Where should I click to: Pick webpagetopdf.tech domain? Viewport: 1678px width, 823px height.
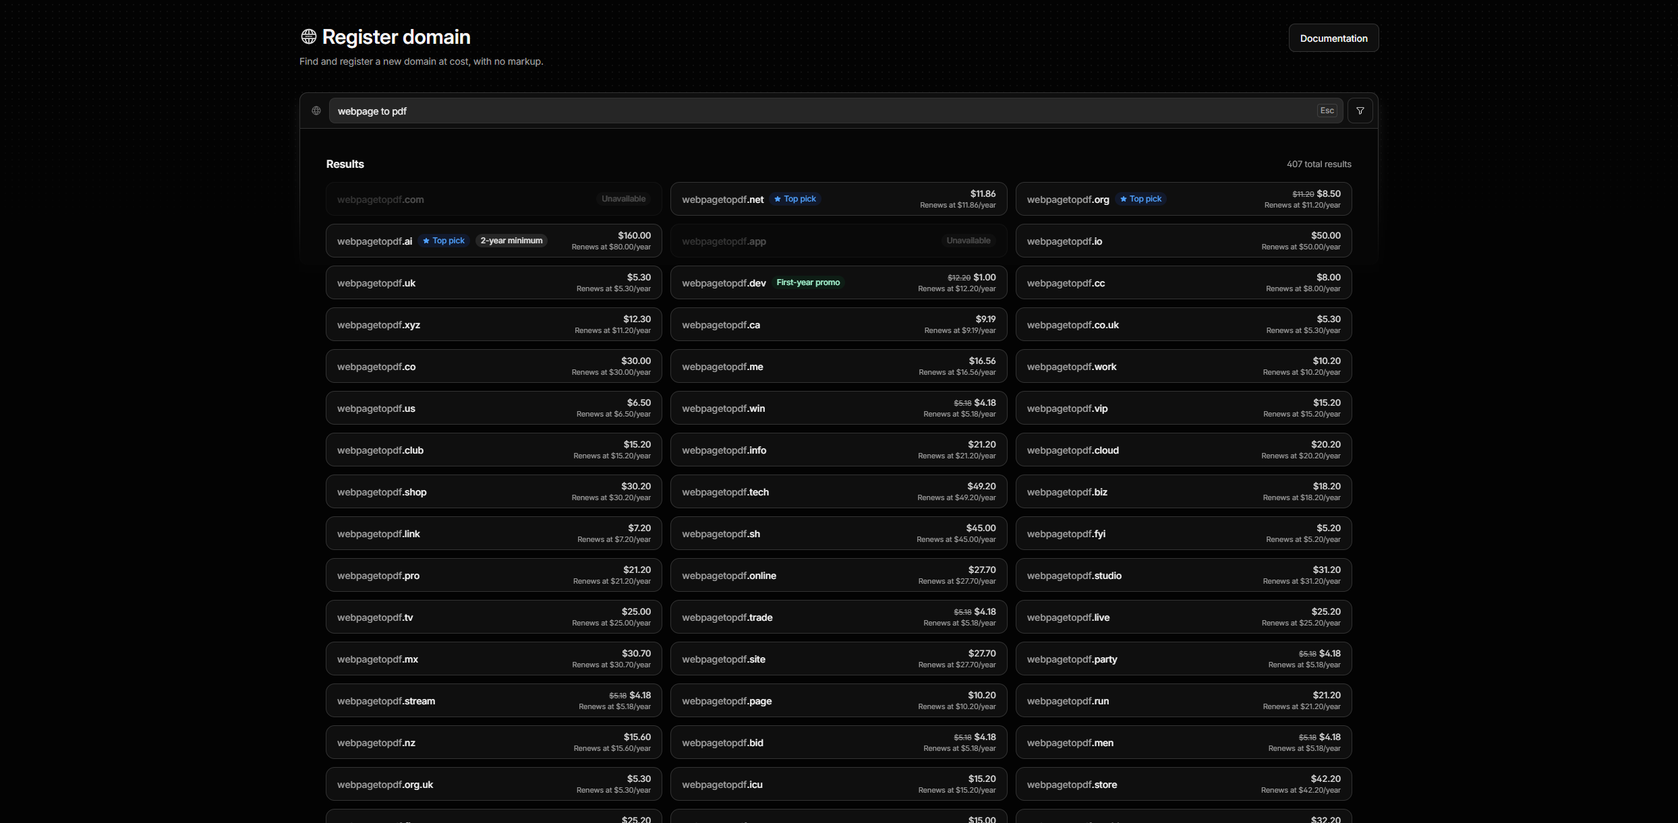click(838, 491)
